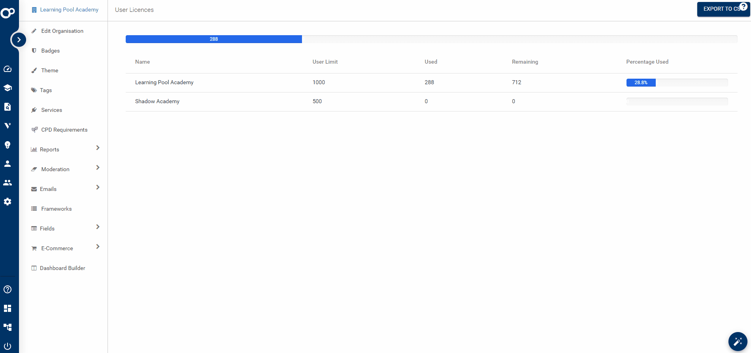The width and height of the screenshot is (751, 353).
Task: Select the Shadow Academy table row
Action: pos(431,102)
